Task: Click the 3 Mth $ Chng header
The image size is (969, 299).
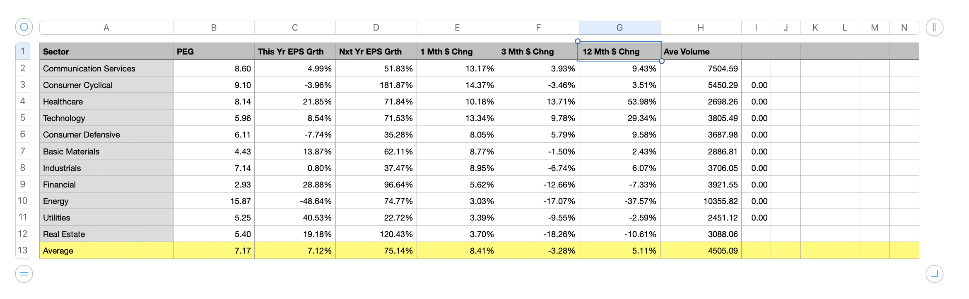Action: pos(538,52)
